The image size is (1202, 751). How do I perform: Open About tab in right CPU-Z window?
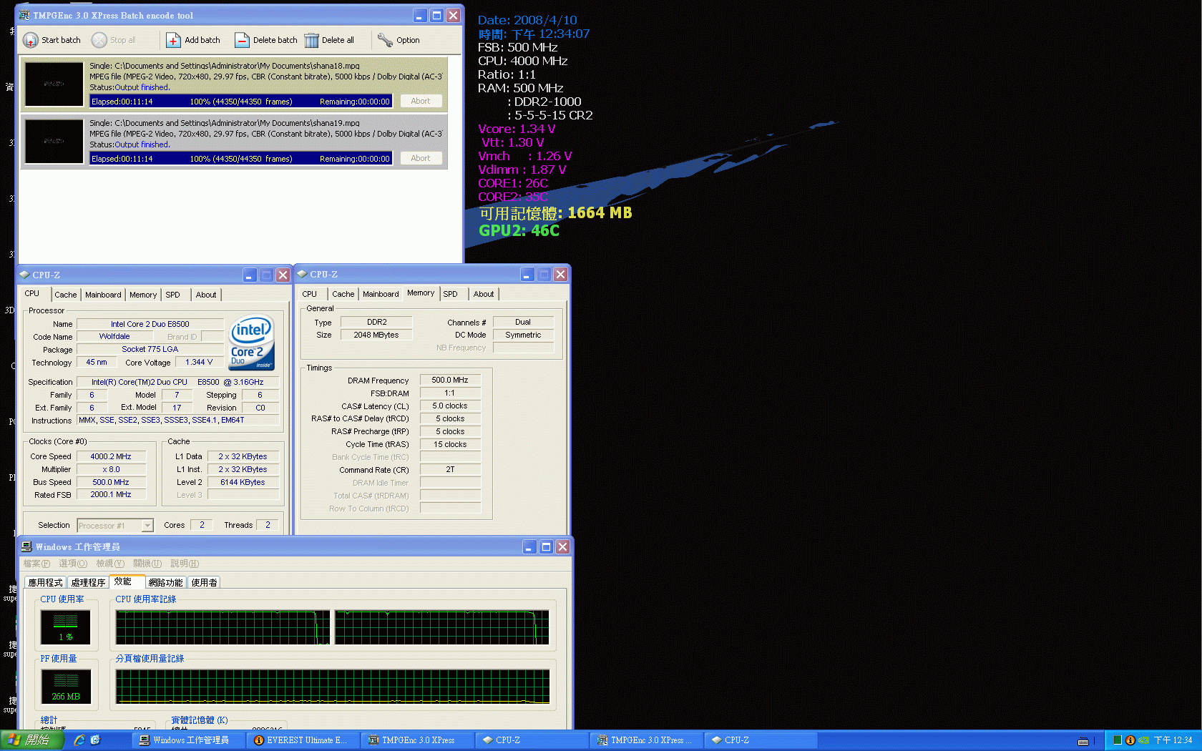point(484,294)
